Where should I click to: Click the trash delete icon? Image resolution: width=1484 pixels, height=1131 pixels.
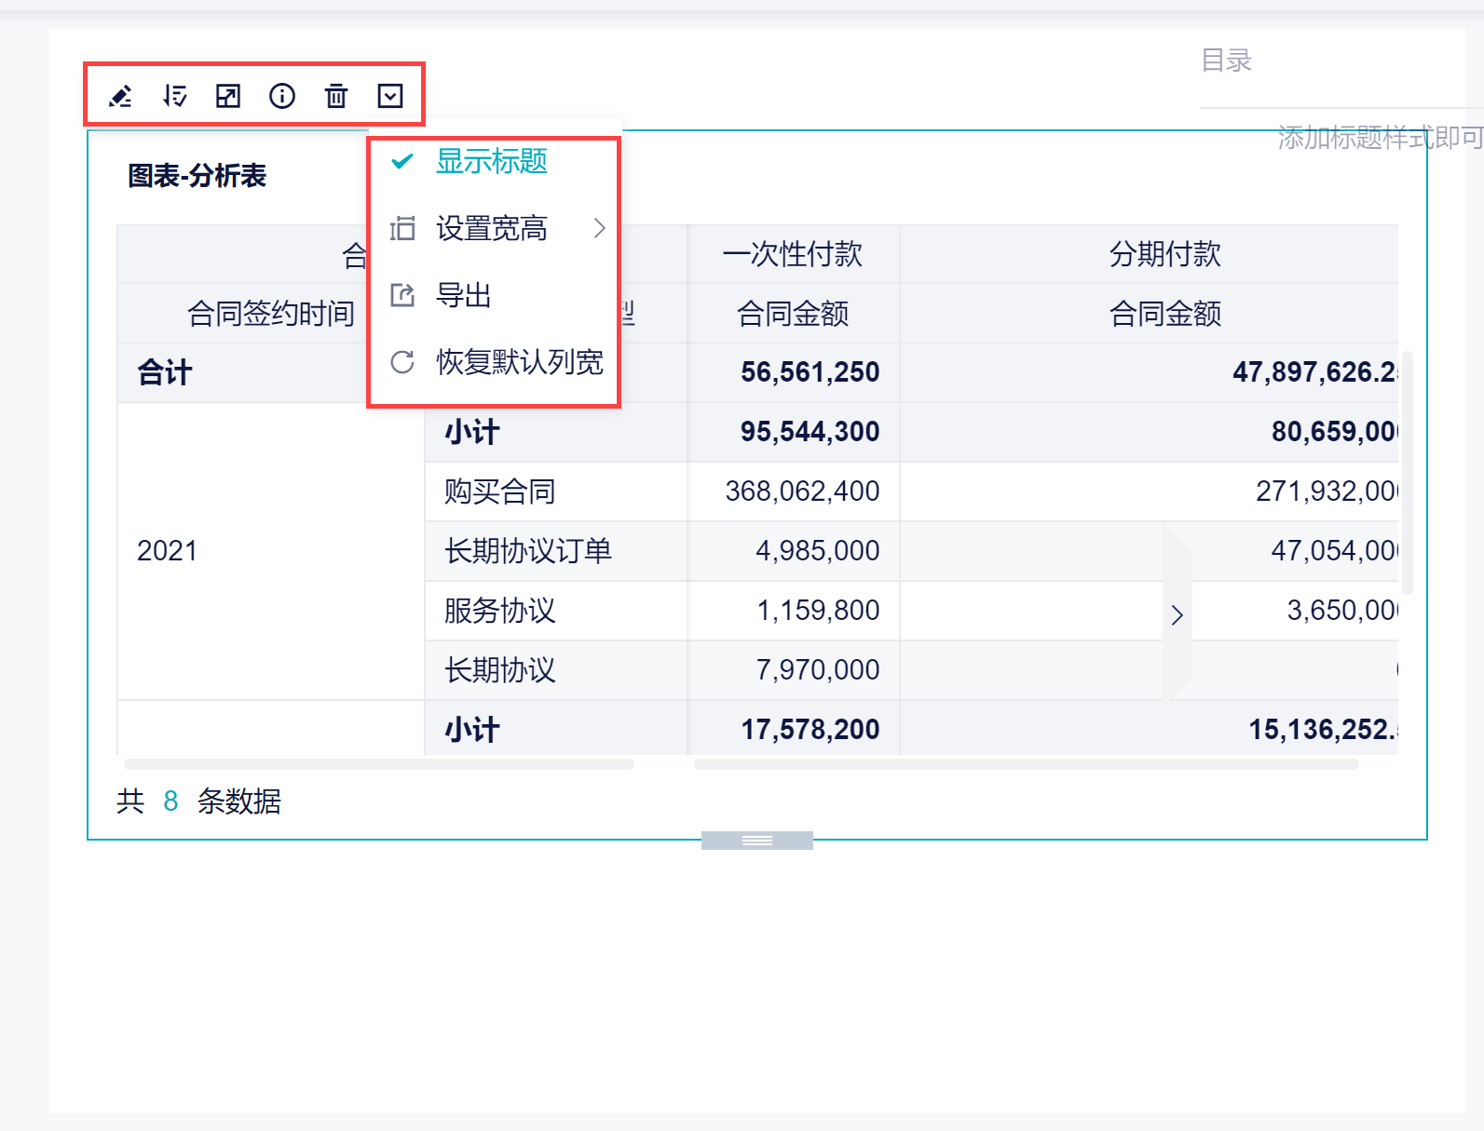pos(336,96)
